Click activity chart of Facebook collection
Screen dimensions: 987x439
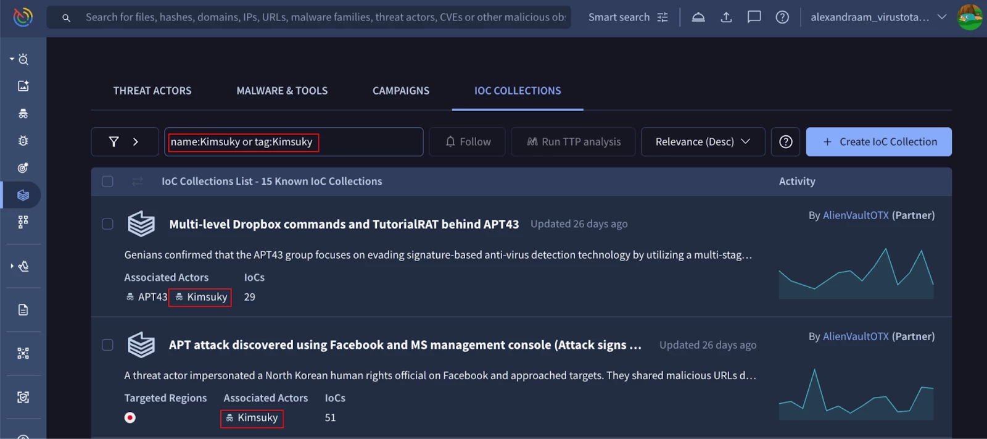click(x=856, y=394)
